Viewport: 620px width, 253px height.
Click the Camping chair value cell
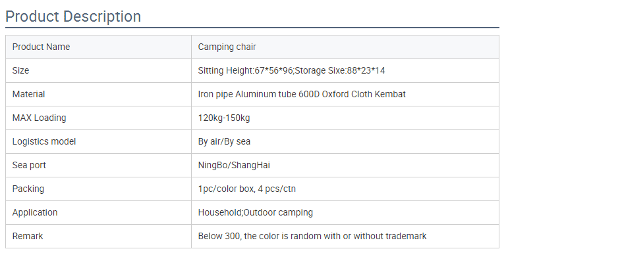[345, 47]
